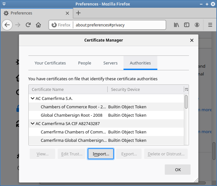This screenshot has height=186, width=217.
Task: Click the Preferences tab gear icon
Action: 6,13
